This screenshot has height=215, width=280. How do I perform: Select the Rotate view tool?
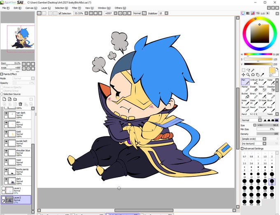(253, 75)
